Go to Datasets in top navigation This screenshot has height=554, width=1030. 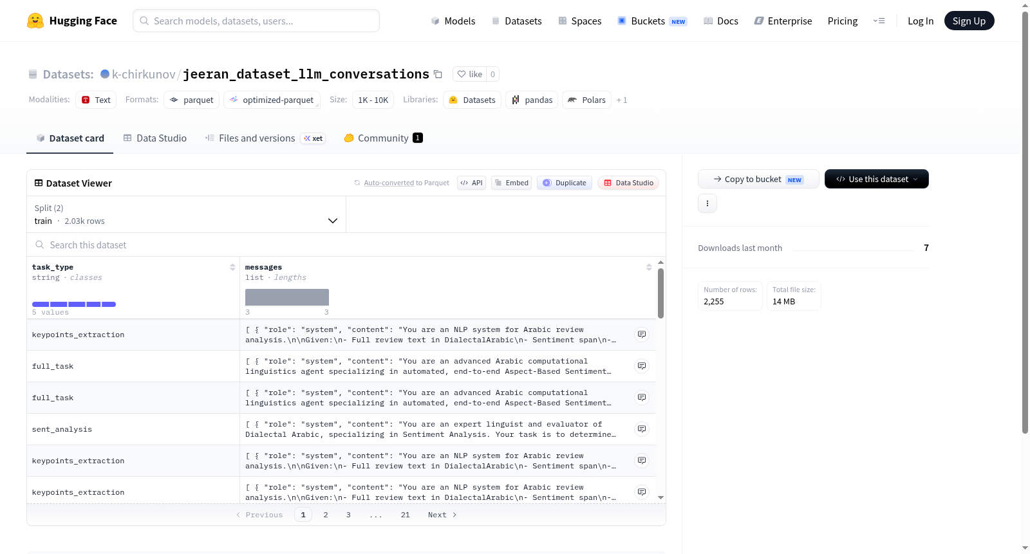(516, 21)
